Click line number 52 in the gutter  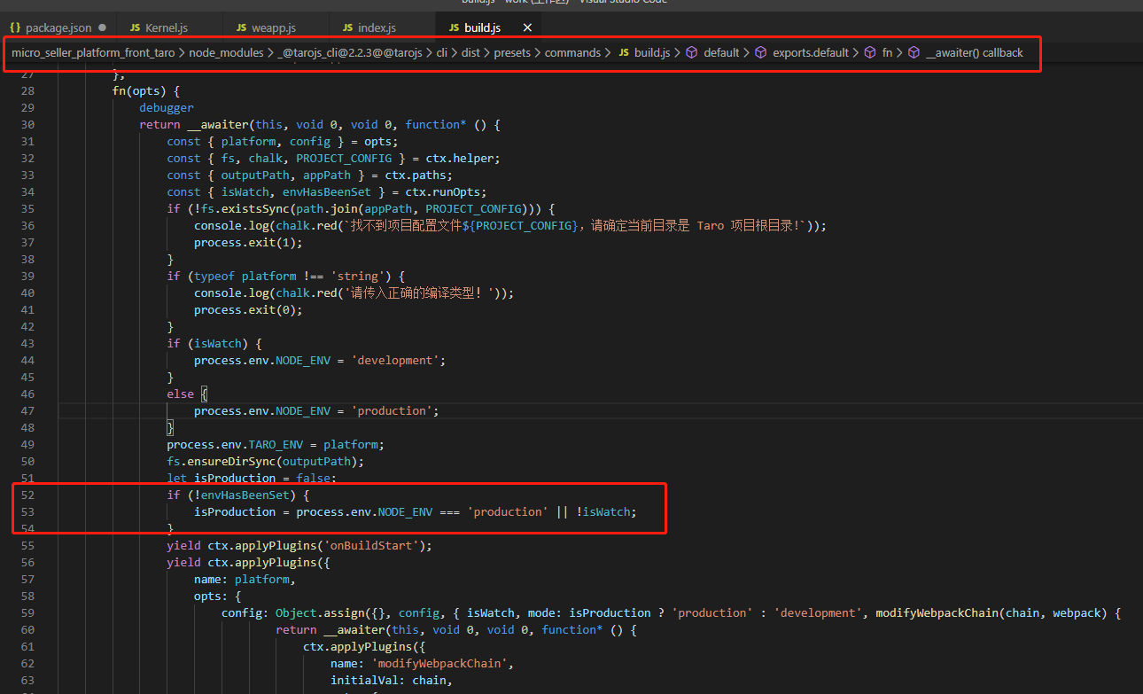click(x=27, y=495)
